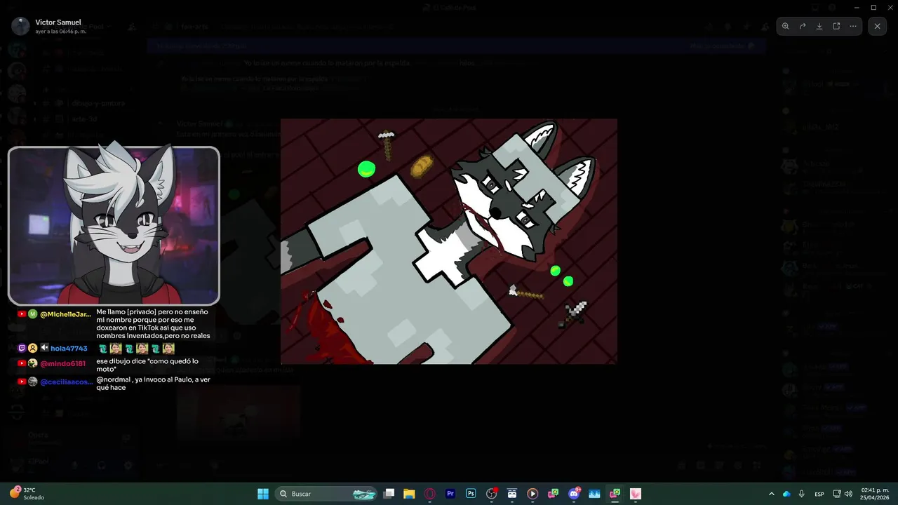This screenshot has height=505, width=898.
Task: Open the OneDrive cloud tray icon
Action: point(786,494)
